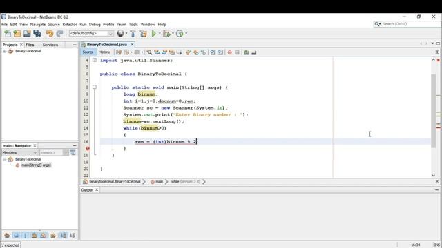Click the globe browser icon in the toolbar

pyautogui.click(x=120, y=34)
